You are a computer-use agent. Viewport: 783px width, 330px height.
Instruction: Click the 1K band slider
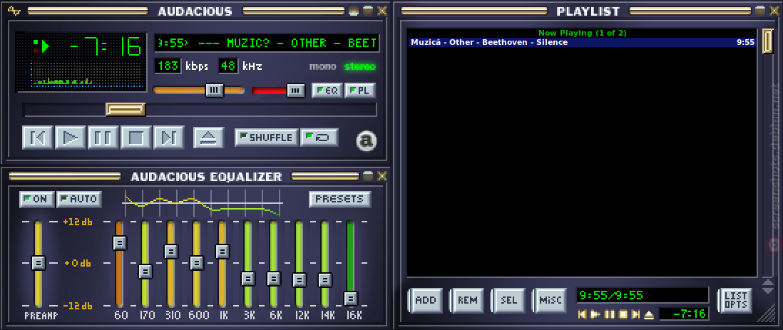pos(222,251)
